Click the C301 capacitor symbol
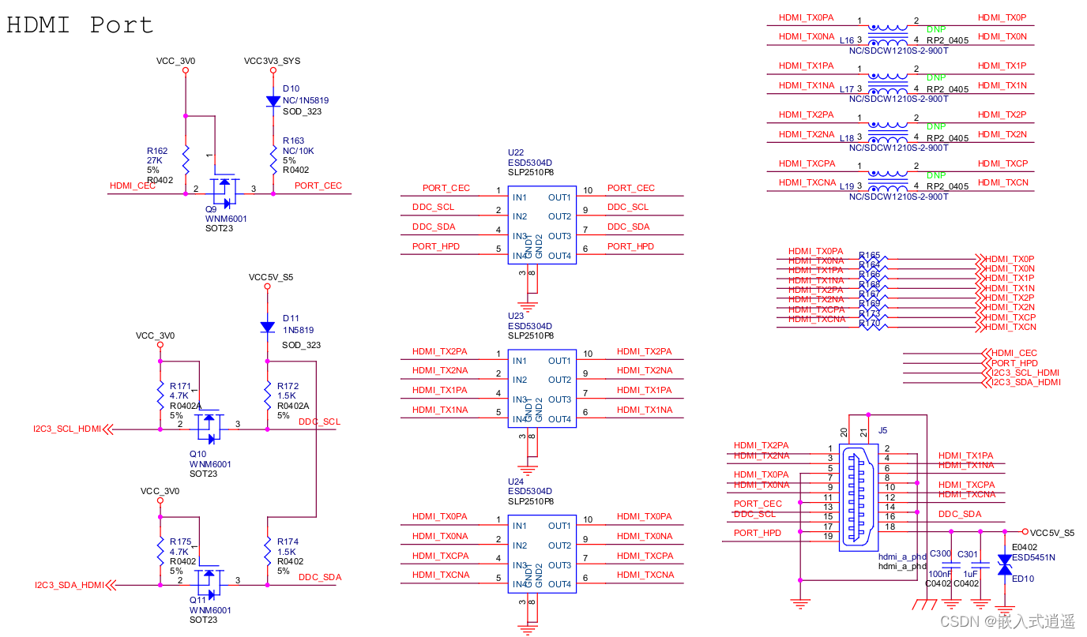Viewport: 1087px width, 637px height. [x=980, y=564]
